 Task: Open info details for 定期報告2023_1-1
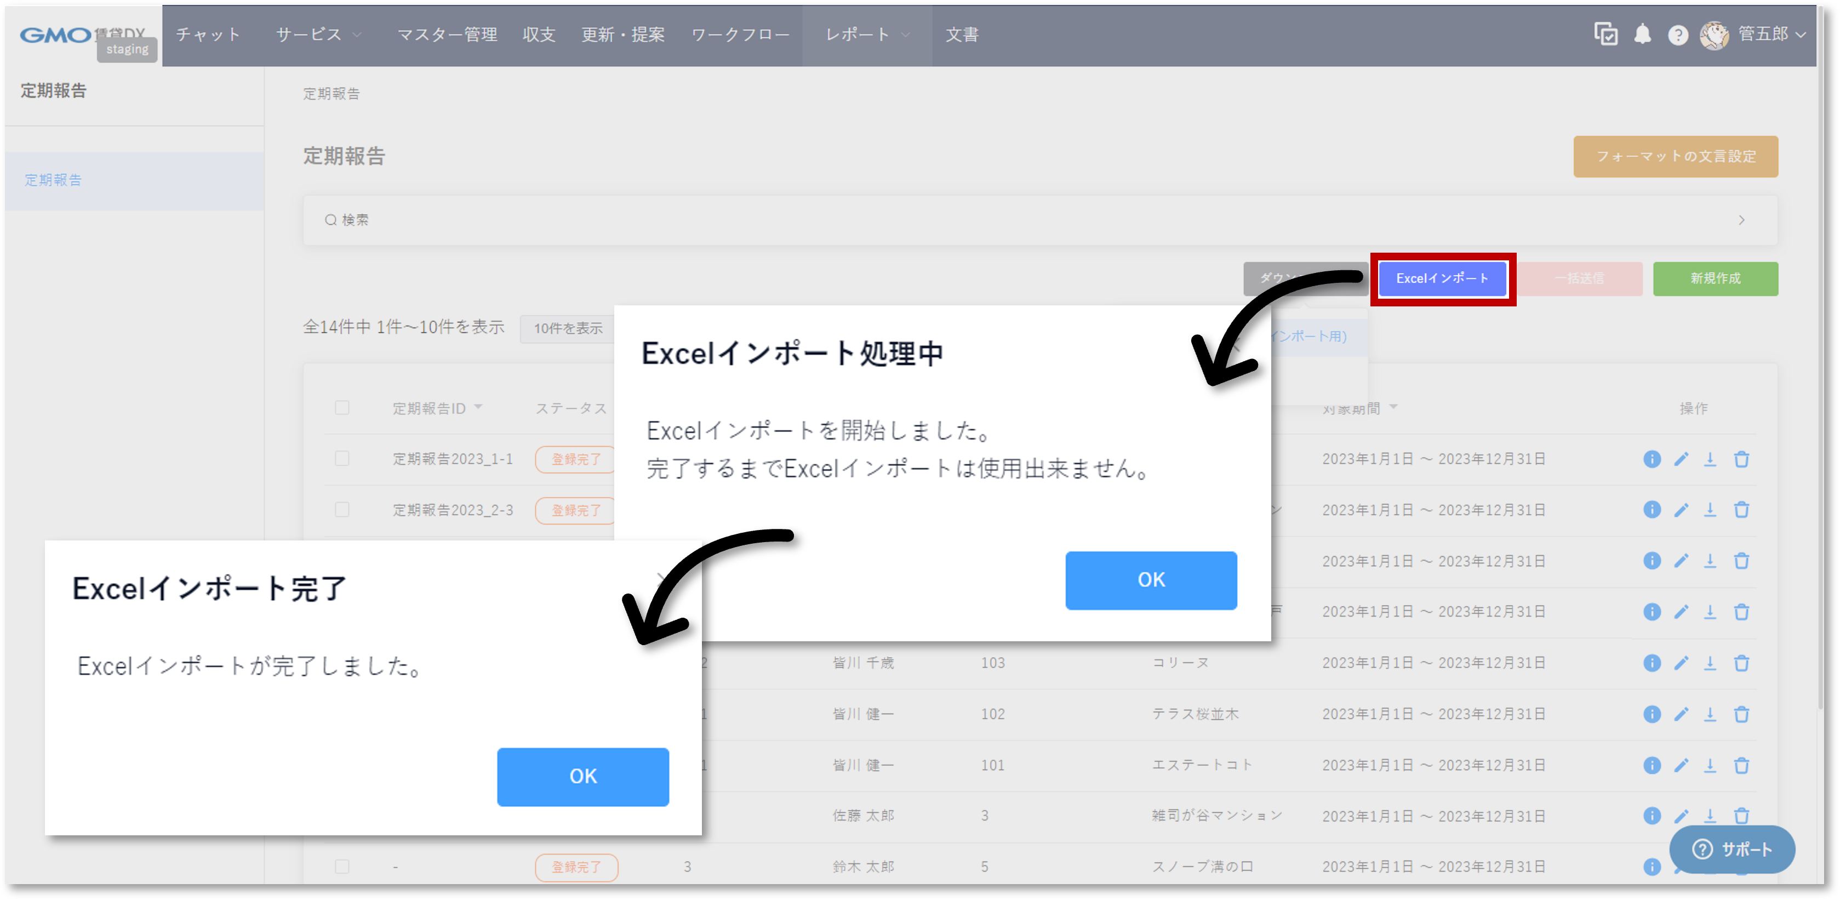[x=1652, y=459]
